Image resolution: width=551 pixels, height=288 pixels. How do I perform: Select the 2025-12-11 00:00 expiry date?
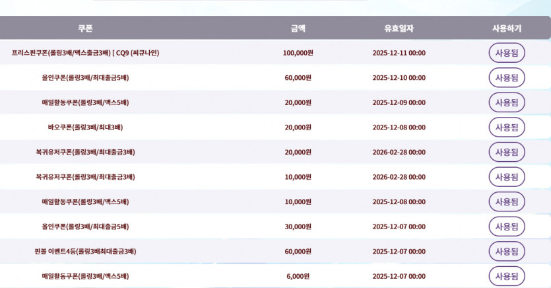pos(399,53)
